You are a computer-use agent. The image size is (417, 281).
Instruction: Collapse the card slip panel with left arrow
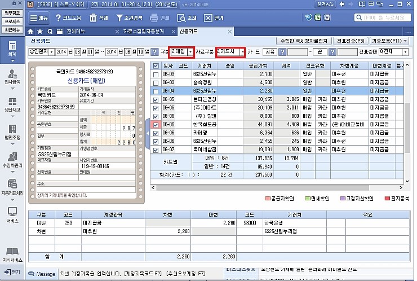pos(148,133)
